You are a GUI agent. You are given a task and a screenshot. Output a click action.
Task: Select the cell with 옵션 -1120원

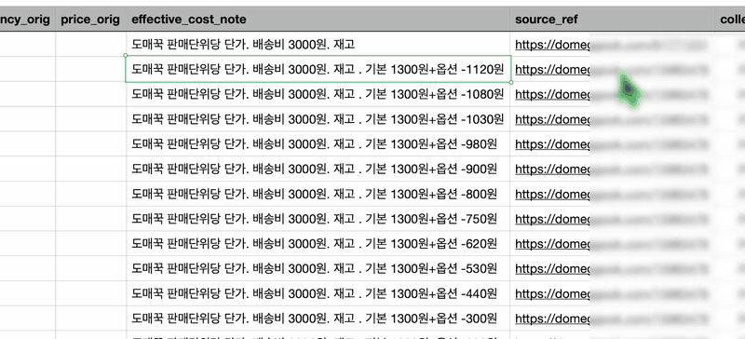[318, 69]
